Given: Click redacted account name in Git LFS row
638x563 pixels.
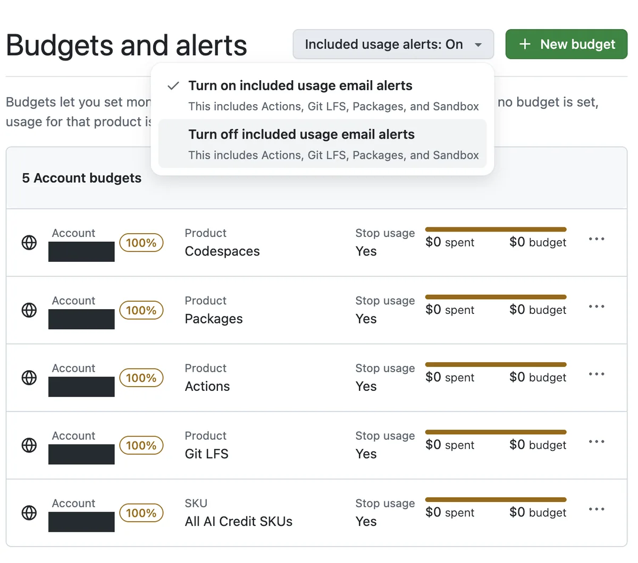Looking at the screenshot, I should click(x=81, y=454).
